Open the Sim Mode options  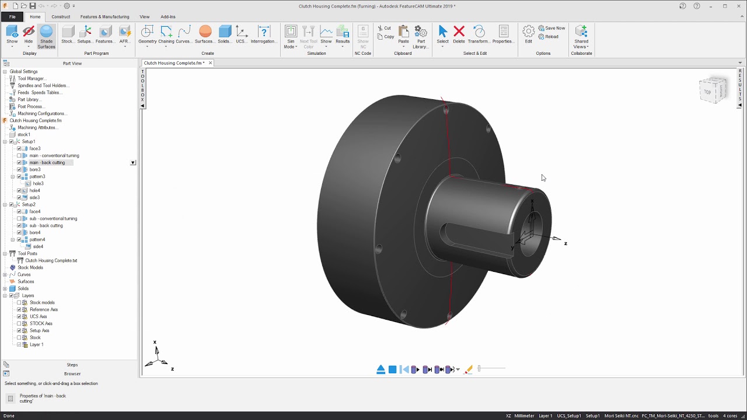[x=291, y=36]
